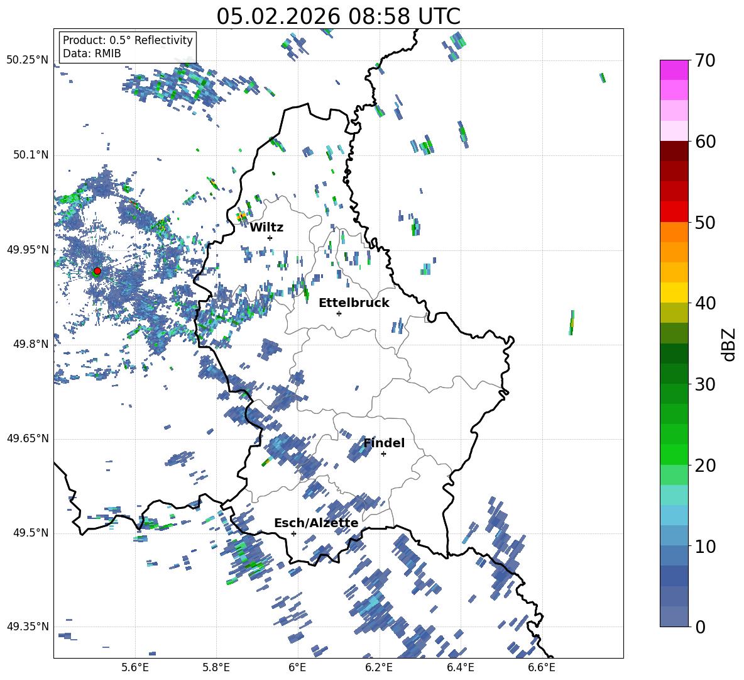The image size is (744, 680).
Task: Click the Findel station label
Action: (384, 443)
